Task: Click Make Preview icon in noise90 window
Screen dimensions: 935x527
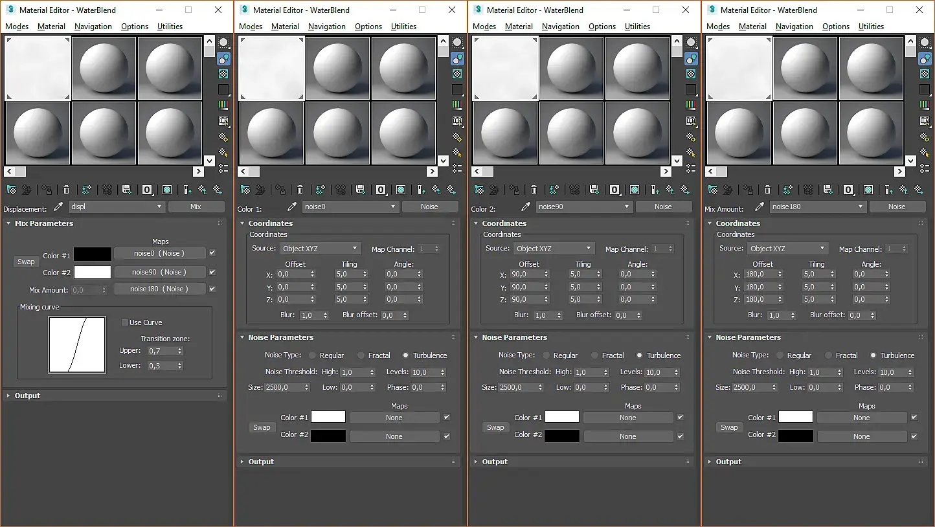Action: (x=691, y=121)
